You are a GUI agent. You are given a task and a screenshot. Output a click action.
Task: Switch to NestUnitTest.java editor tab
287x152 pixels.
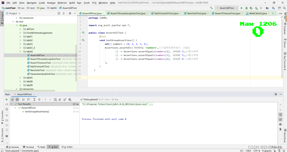(196, 13)
